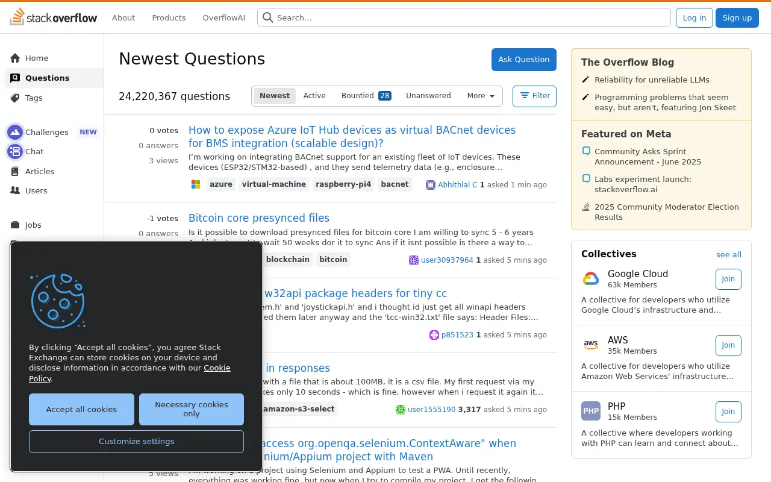Click speech bubble icon by Labs experiment launch
The height and width of the screenshot is (482, 771).
coord(586,179)
